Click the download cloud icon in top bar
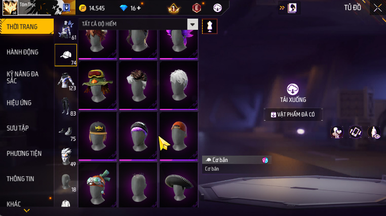Screen dimensions: 386x216 pos(217,8)
